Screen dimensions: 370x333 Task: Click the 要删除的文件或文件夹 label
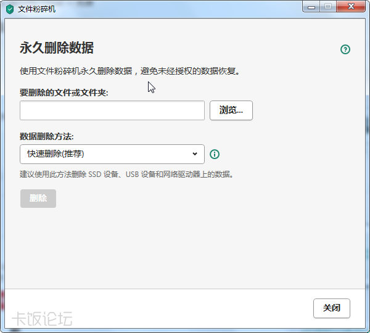64,92
